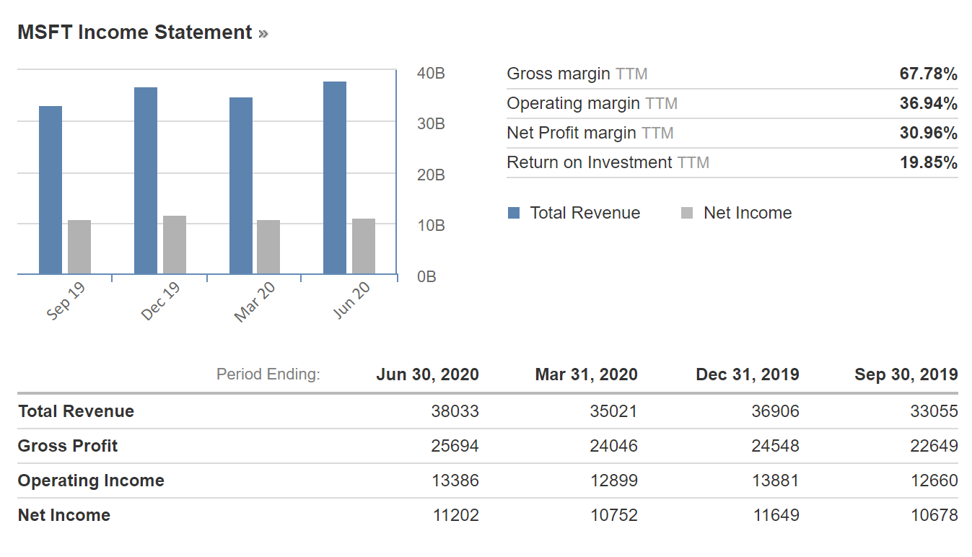Click the Return on Investment TTM label
Image resolution: width=972 pixels, height=557 pixels.
[608, 162]
